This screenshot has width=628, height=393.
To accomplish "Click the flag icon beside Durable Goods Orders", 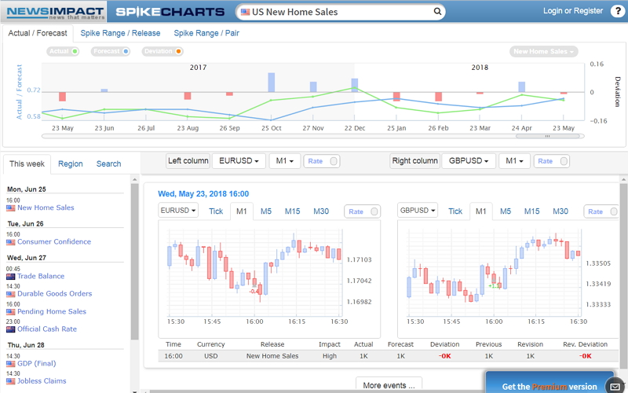I will [11, 294].
